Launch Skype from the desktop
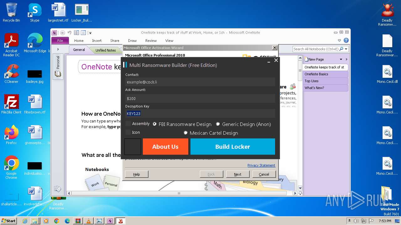Screen dimensions: 401x225 pos(34,12)
